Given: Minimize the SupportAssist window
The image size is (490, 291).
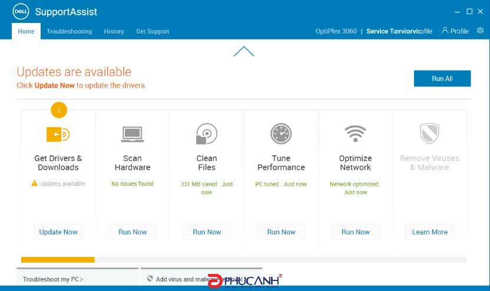Looking at the screenshot, I should click(457, 12).
